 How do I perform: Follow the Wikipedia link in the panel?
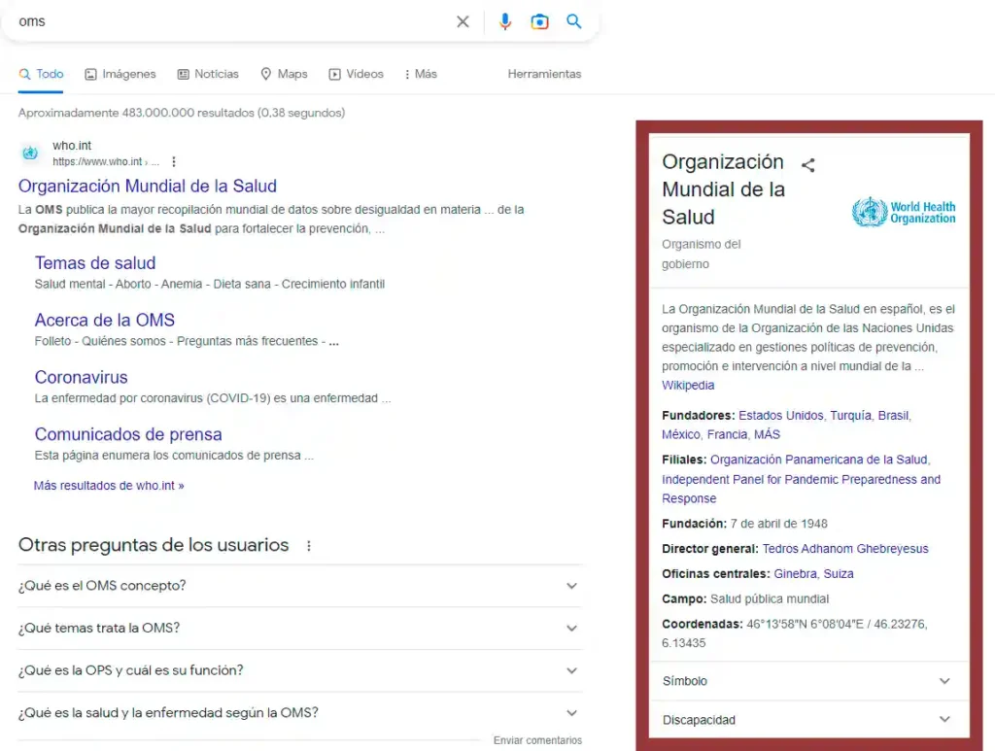(x=688, y=385)
